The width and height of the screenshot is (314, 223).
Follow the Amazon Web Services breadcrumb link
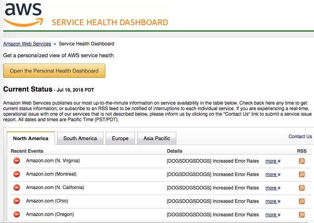[x=27, y=44]
